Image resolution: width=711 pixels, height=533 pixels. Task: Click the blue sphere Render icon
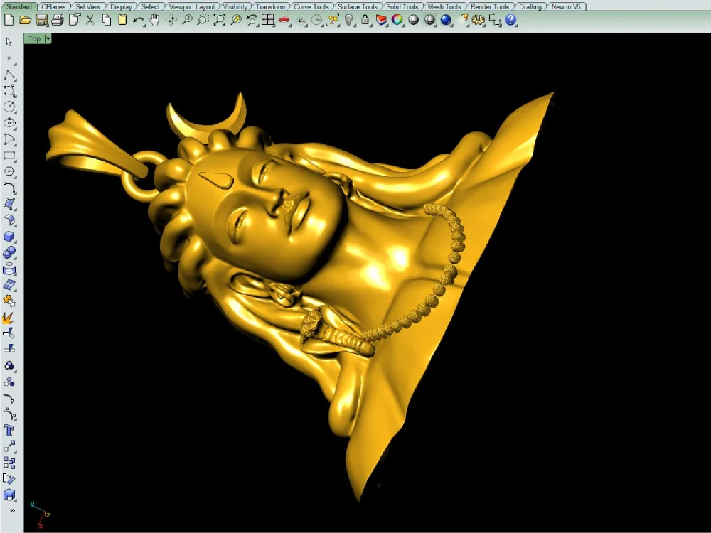(x=446, y=20)
